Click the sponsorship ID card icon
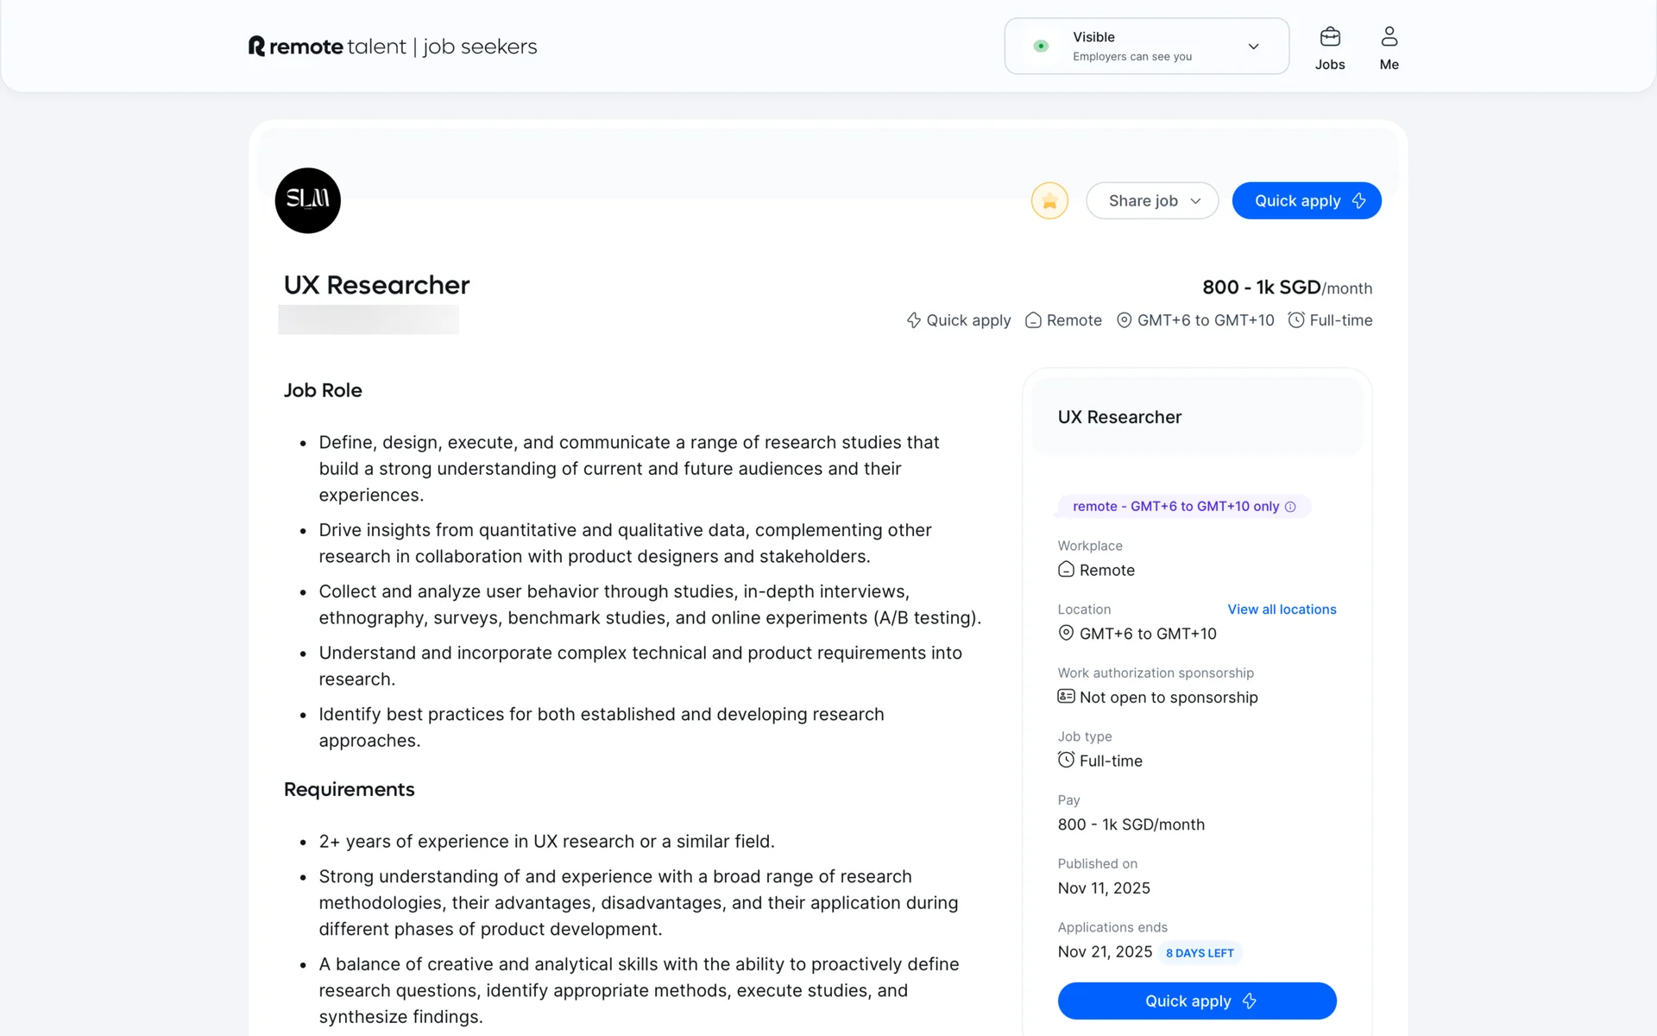Screen dimensions: 1657x1036 pyautogui.click(x=1066, y=697)
